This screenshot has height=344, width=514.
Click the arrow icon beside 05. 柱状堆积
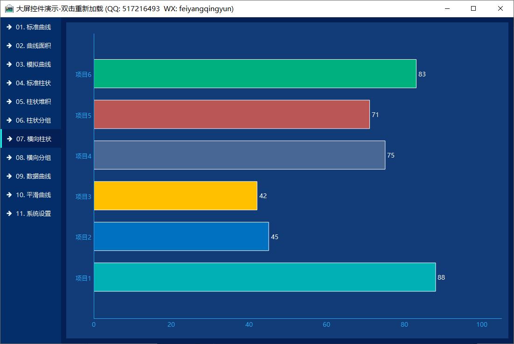click(9, 102)
